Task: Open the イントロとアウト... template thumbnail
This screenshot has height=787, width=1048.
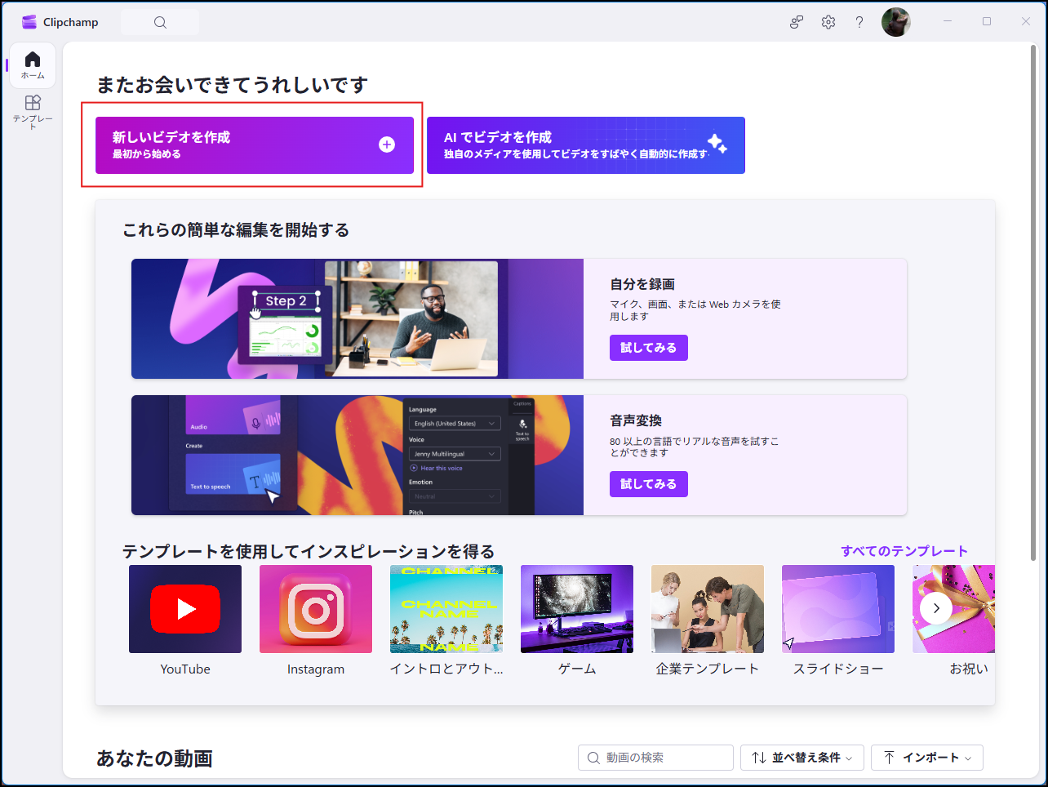Action: (446, 609)
